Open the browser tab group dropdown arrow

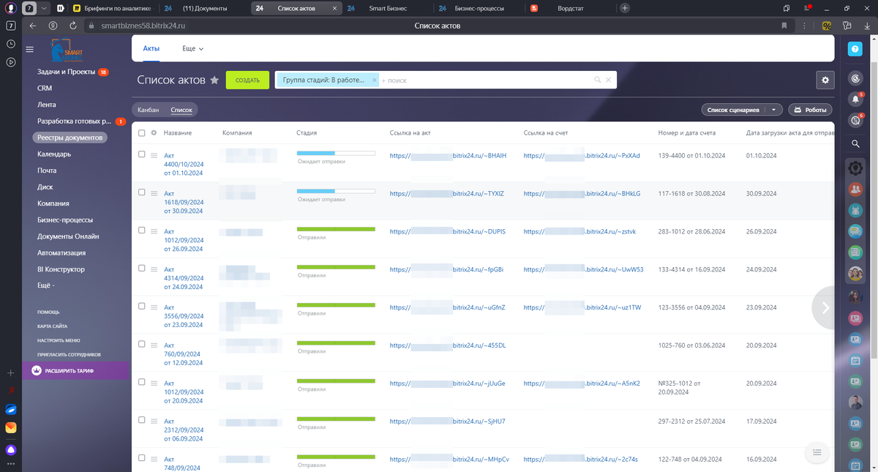pos(44,8)
